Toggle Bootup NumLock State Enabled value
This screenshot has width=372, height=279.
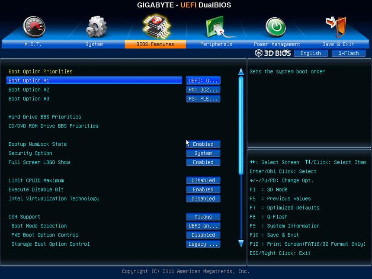(203, 144)
